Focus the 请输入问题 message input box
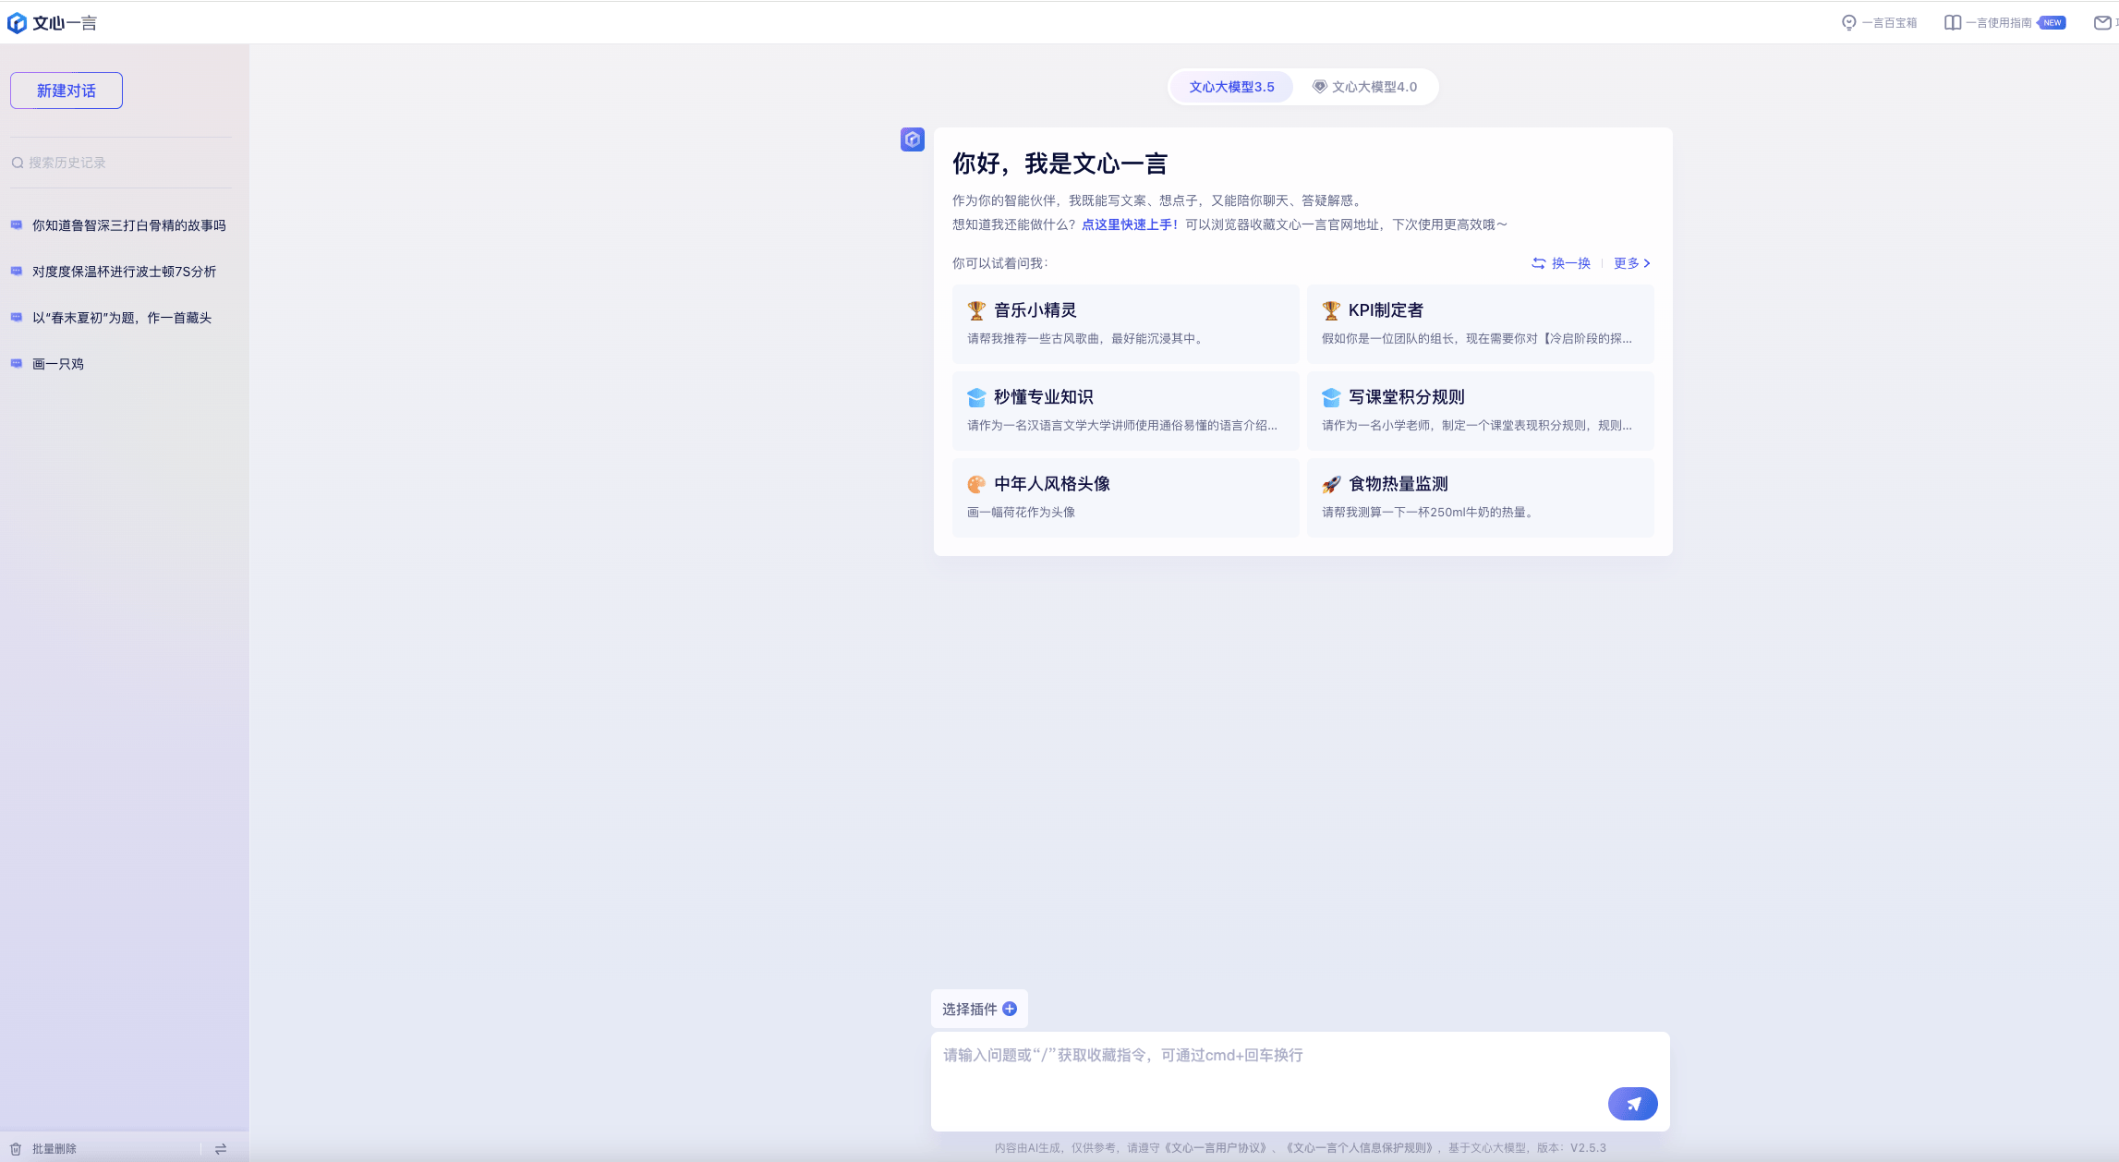This screenshot has height=1162, width=2119. coord(1301,1081)
